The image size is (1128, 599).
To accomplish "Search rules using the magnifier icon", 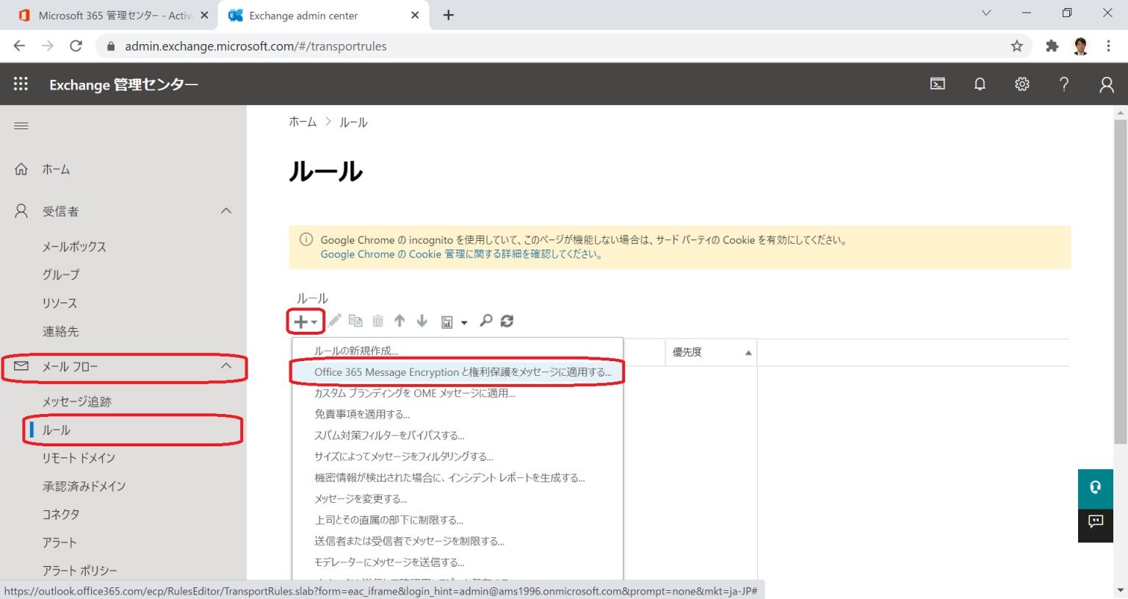I will [x=485, y=321].
